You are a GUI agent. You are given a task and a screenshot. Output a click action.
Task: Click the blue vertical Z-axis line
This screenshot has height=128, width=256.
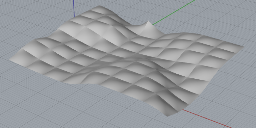pyautogui.click(x=74, y=8)
